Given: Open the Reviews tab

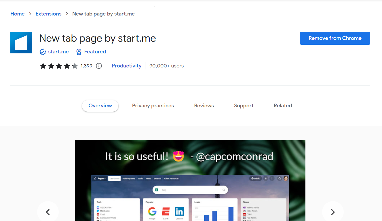Looking at the screenshot, I should coord(204,106).
